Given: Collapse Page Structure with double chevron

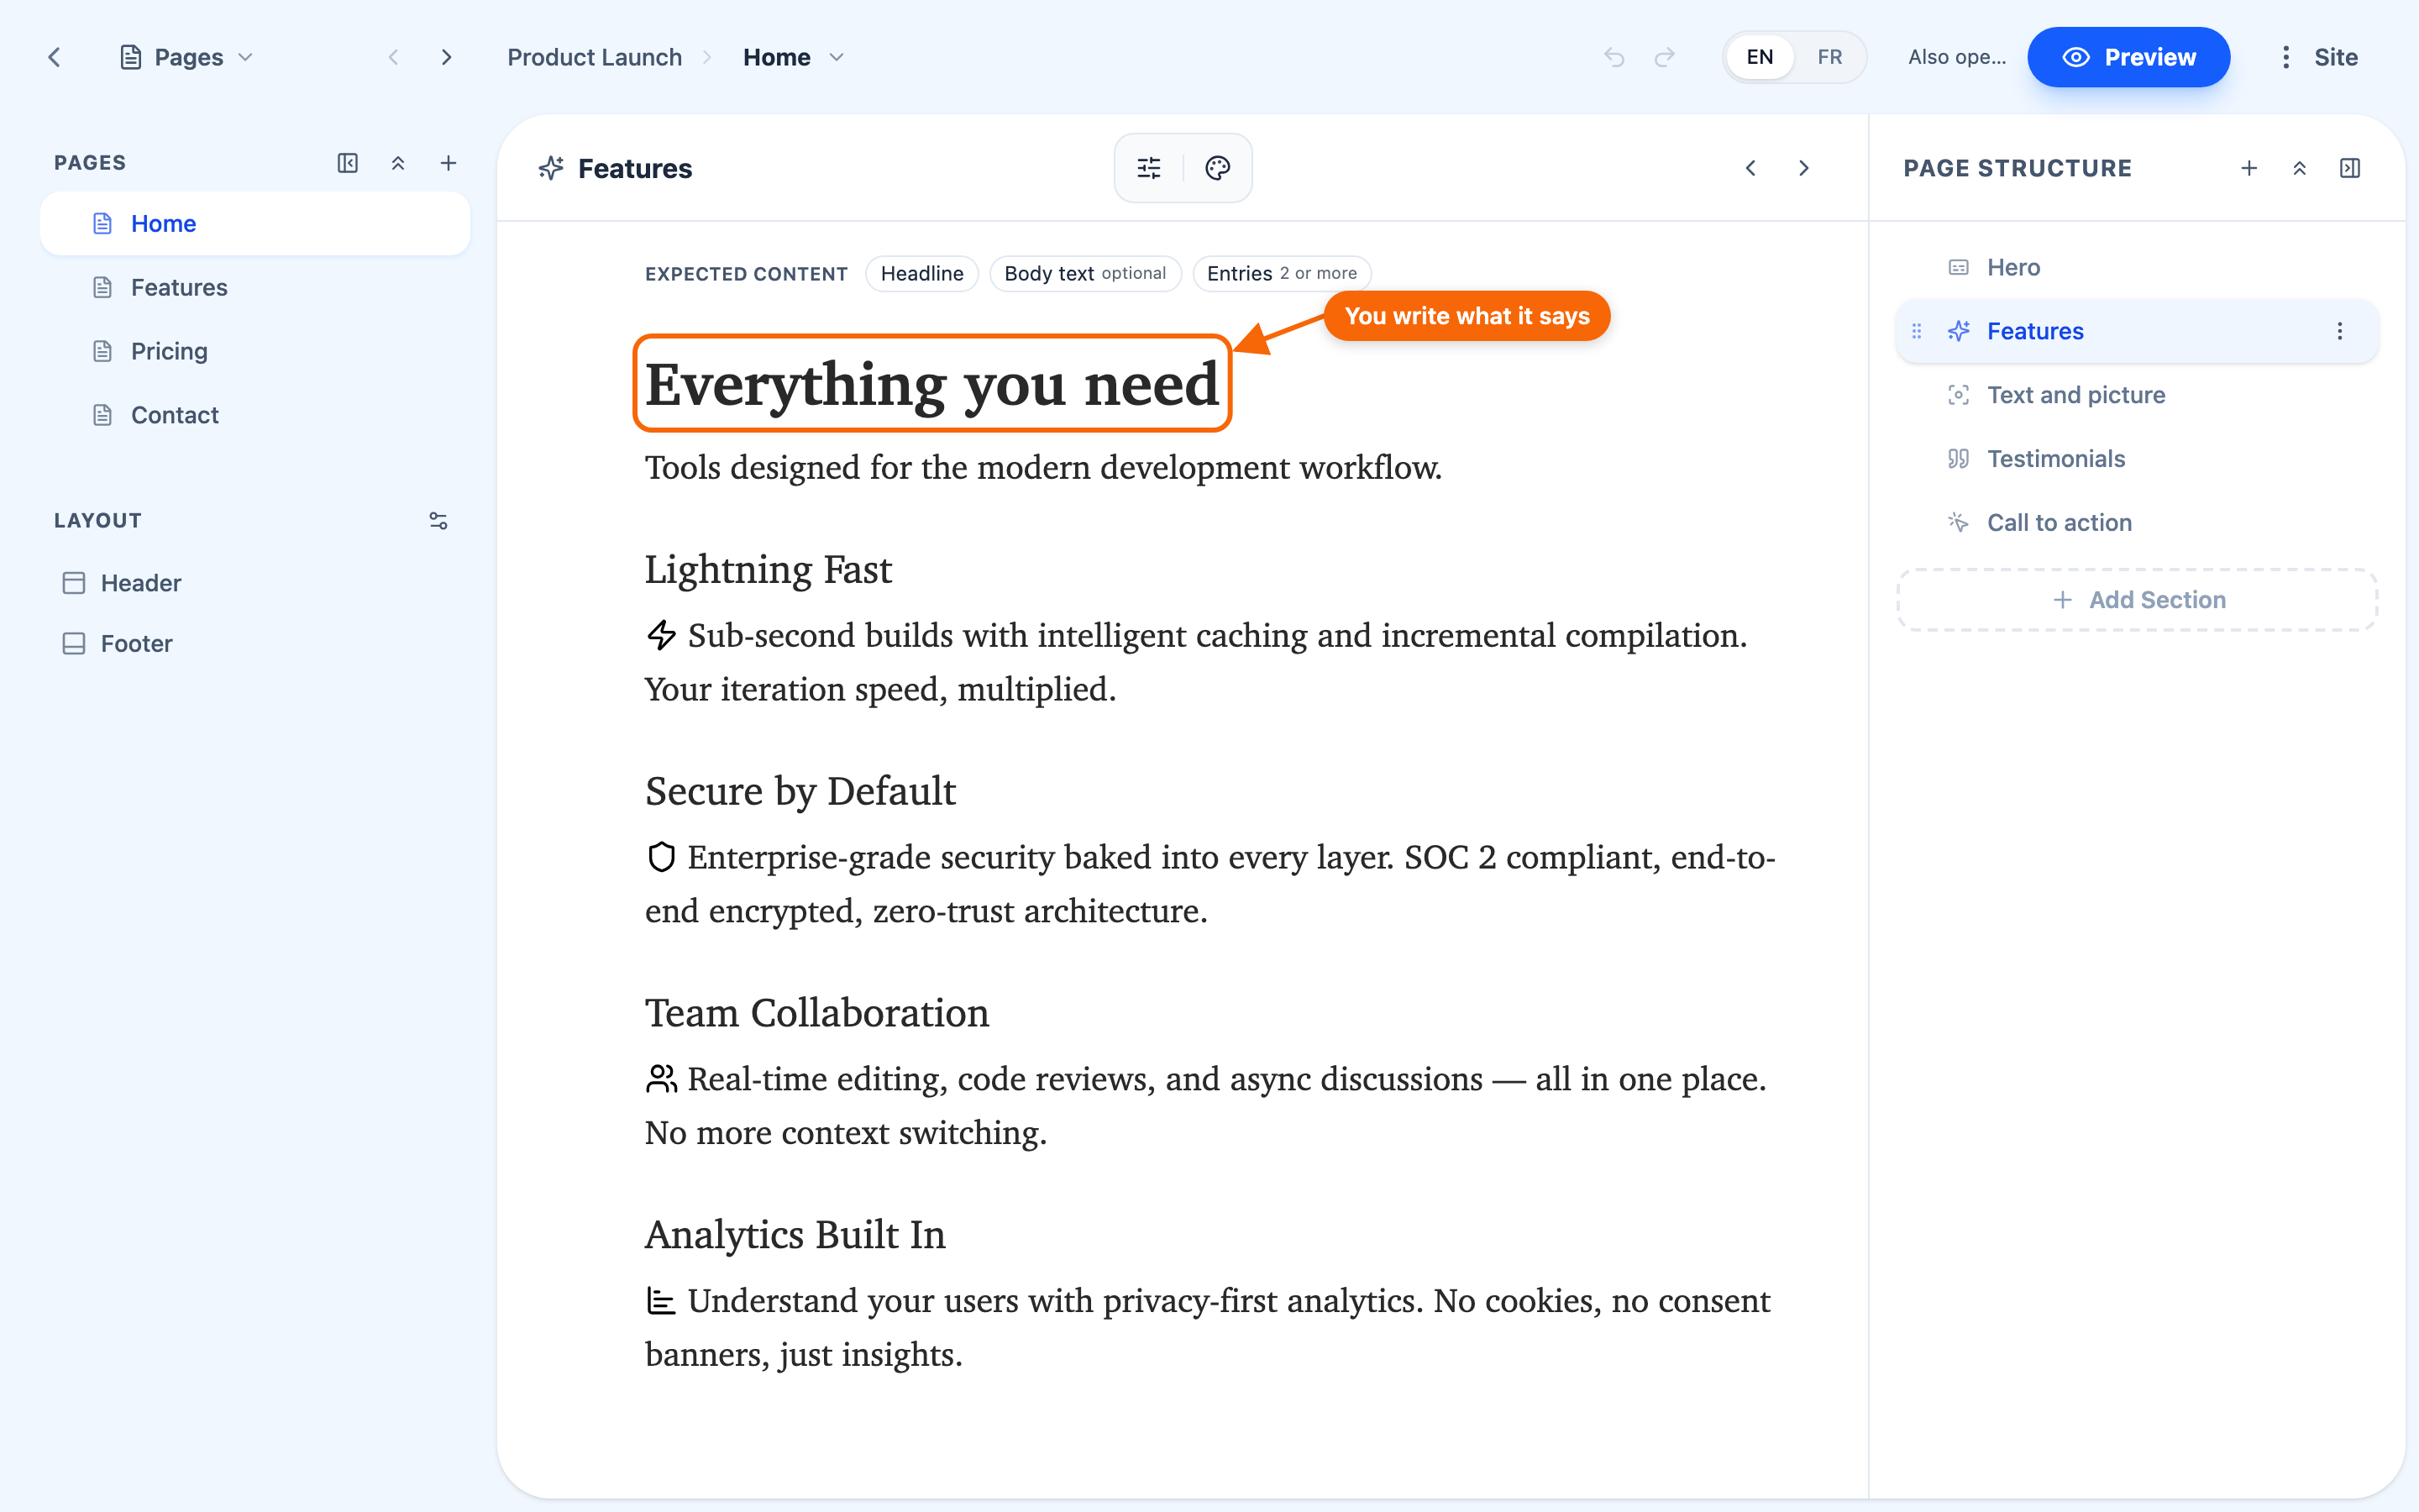Looking at the screenshot, I should tap(2299, 168).
